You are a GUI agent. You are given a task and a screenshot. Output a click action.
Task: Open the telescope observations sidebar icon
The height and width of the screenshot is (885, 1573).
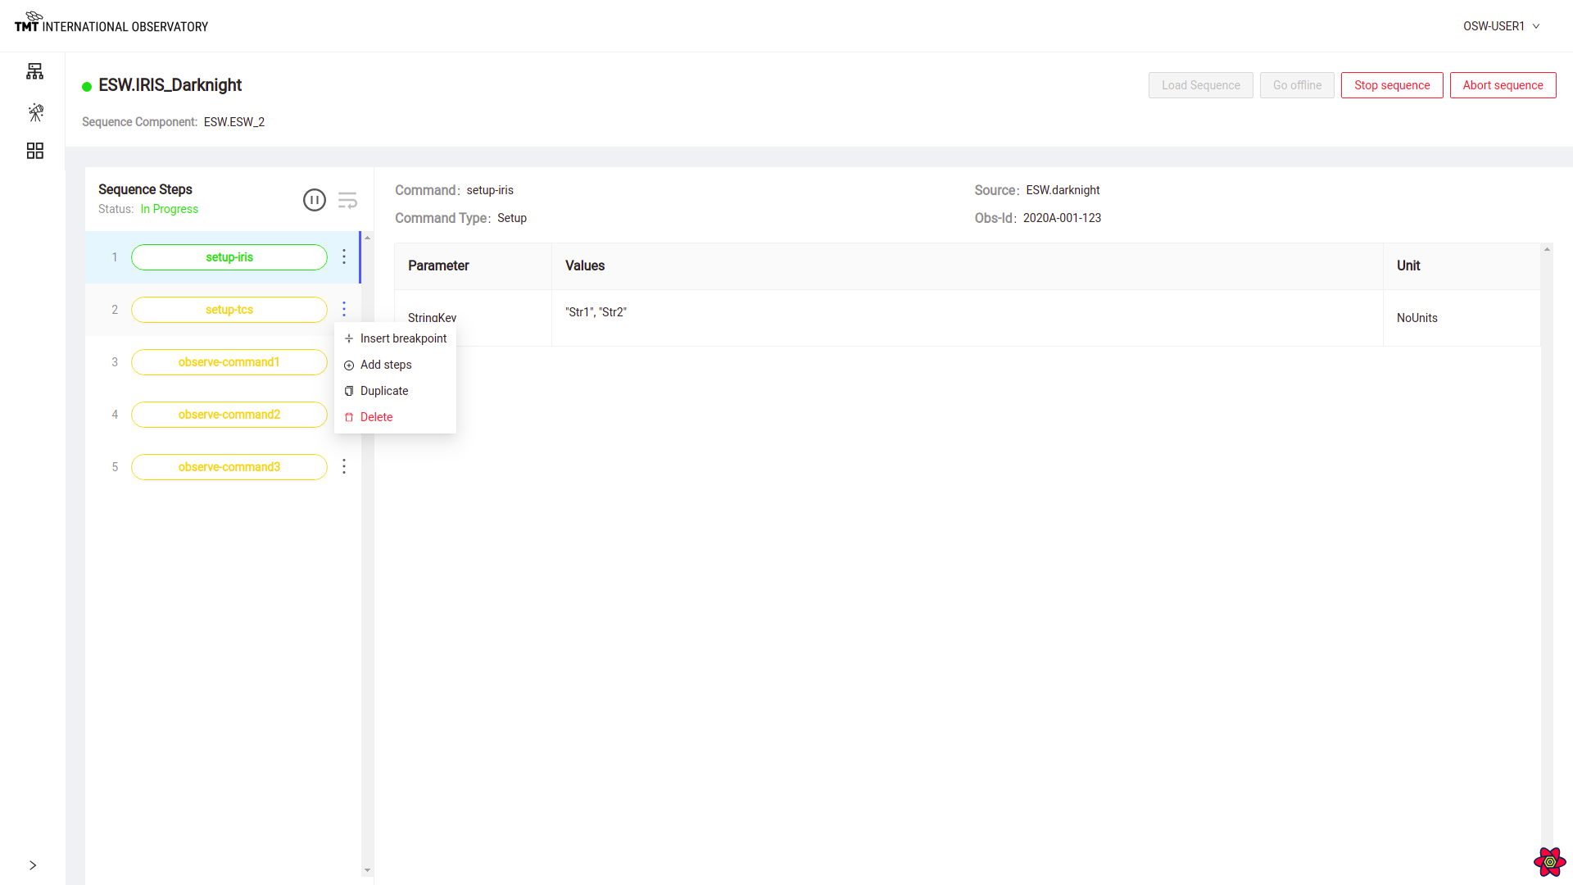pos(35,112)
